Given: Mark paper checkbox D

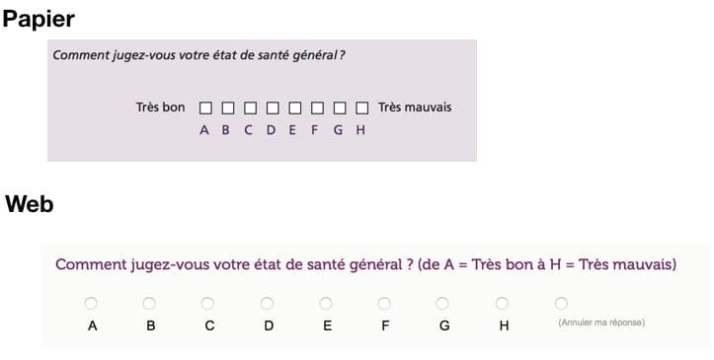Looking at the screenshot, I should (x=273, y=108).
